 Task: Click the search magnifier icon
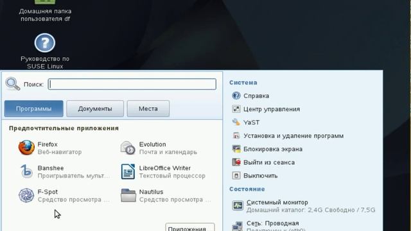click(x=13, y=84)
